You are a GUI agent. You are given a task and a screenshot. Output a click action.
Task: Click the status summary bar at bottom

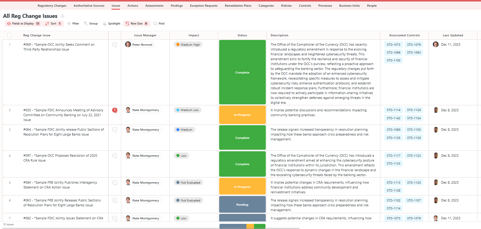tap(242, 226)
